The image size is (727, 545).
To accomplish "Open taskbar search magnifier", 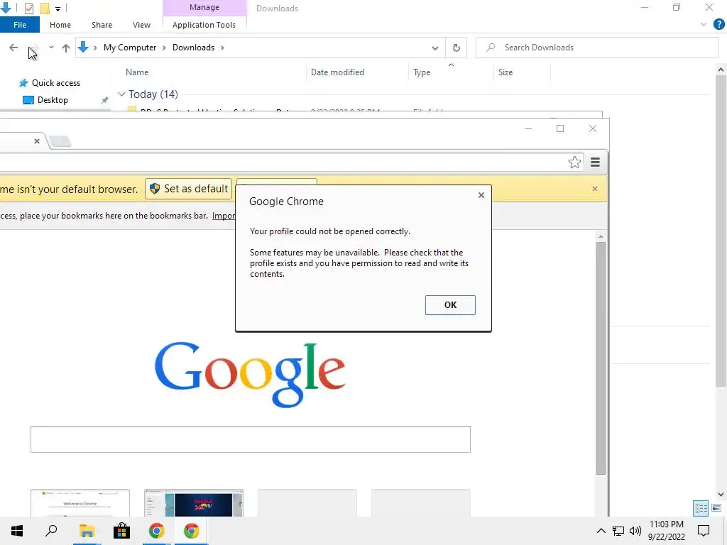I will point(51,531).
